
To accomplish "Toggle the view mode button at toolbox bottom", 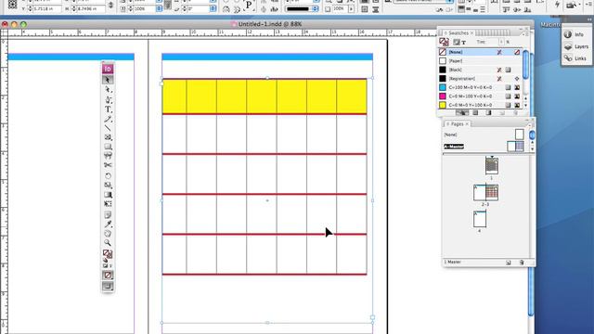I will tap(108, 286).
